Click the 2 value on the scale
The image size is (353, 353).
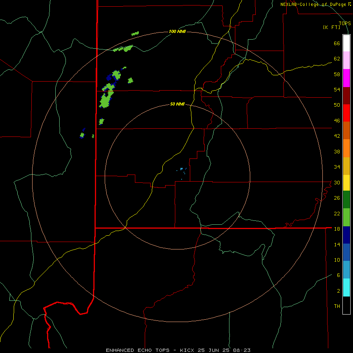(338, 291)
